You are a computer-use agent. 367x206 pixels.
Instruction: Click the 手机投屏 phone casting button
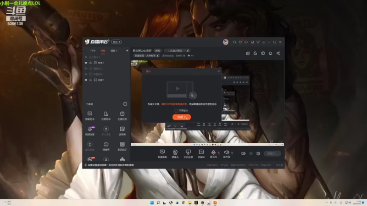pyautogui.click(x=188, y=154)
